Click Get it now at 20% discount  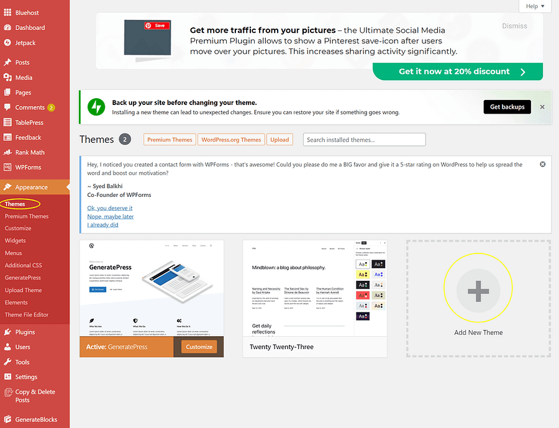(x=458, y=71)
